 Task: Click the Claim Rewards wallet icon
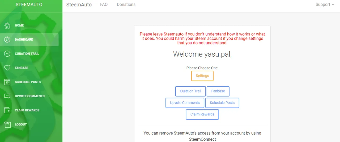tap(7, 110)
